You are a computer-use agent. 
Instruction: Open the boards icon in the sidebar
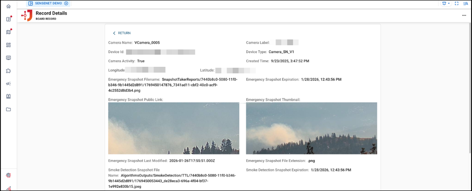click(8, 19)
